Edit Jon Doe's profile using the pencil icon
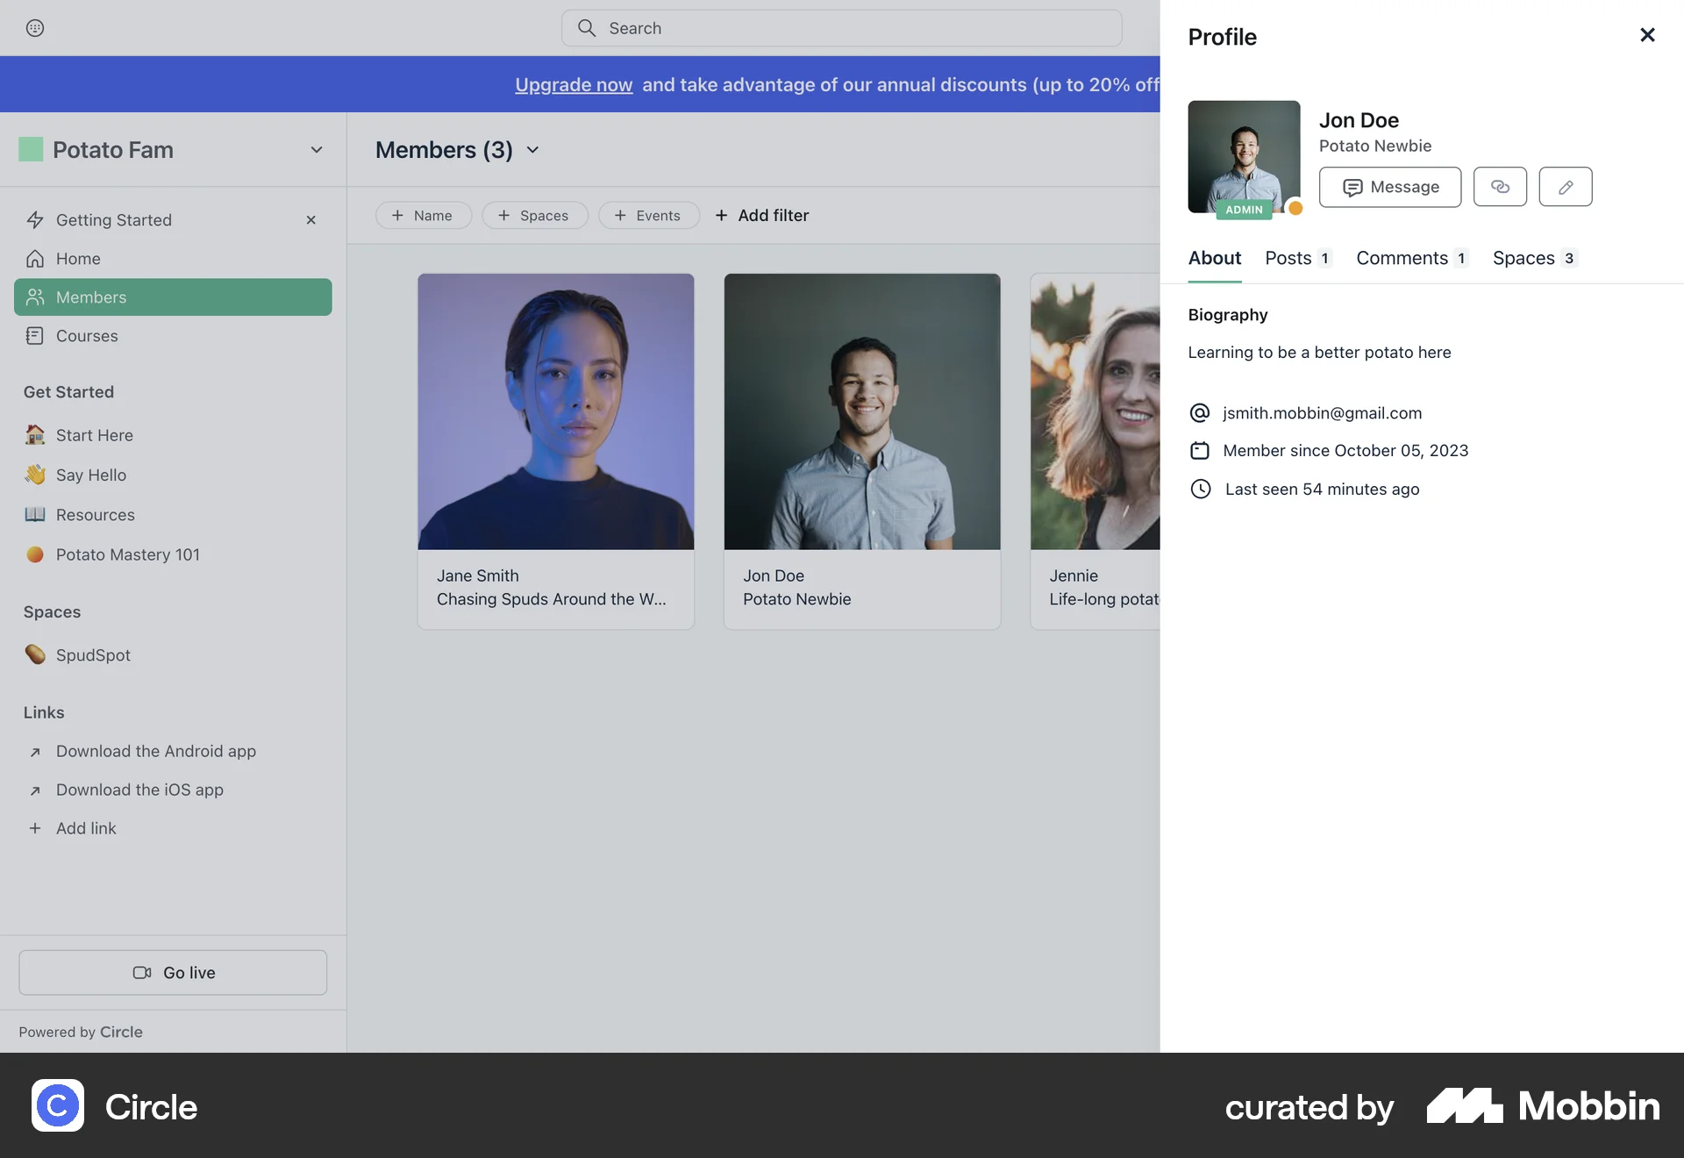 tap(1566, 186)
